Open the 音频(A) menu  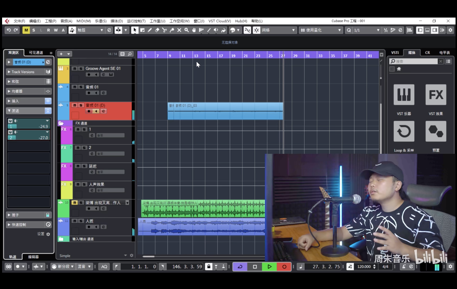(x=66, y=21)
